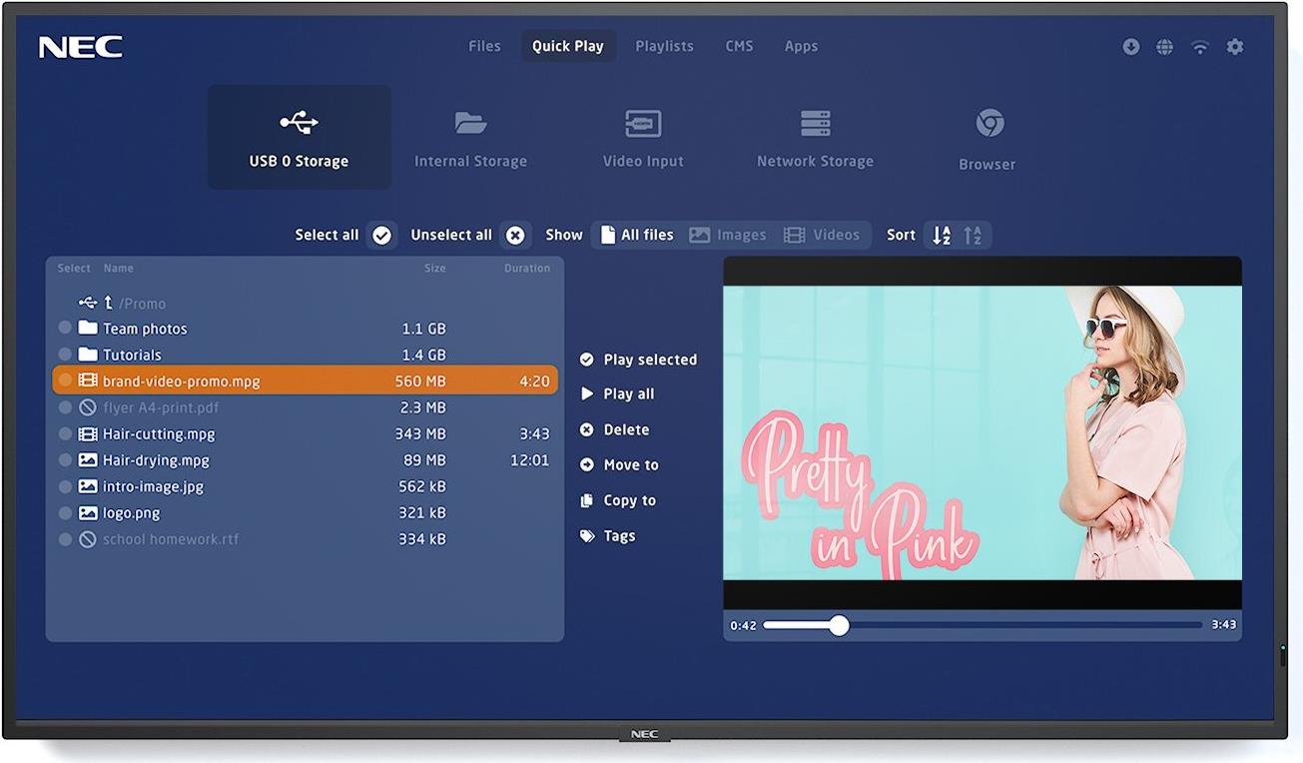Open the CMS tab
Viewport: 1303px width, 763px height.
click(739, 46)
